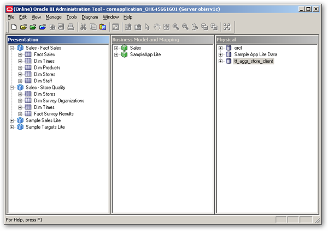Expand the Dim Staff table node
This screenshot has height=231, width=328.
tap(20, 81)
